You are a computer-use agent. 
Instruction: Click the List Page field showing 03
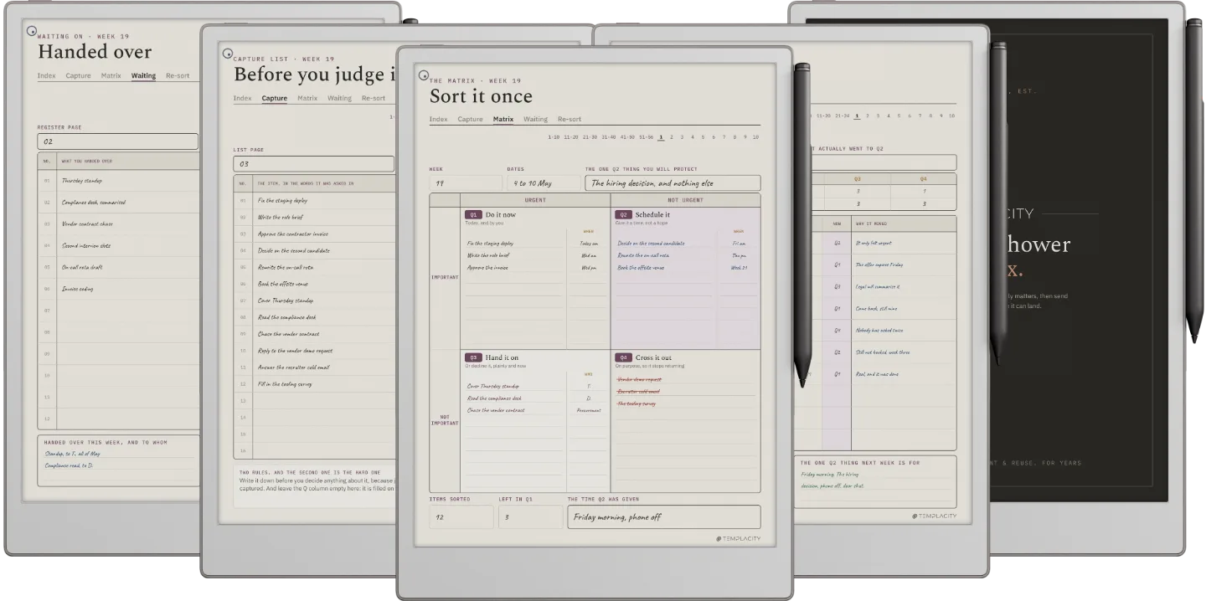coord(313,164)
